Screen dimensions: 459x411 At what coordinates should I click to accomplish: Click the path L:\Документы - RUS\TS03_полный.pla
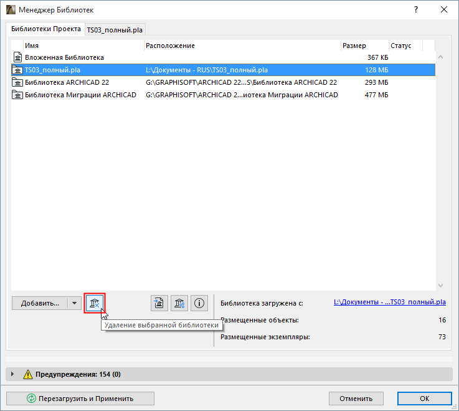click(207, 70)
